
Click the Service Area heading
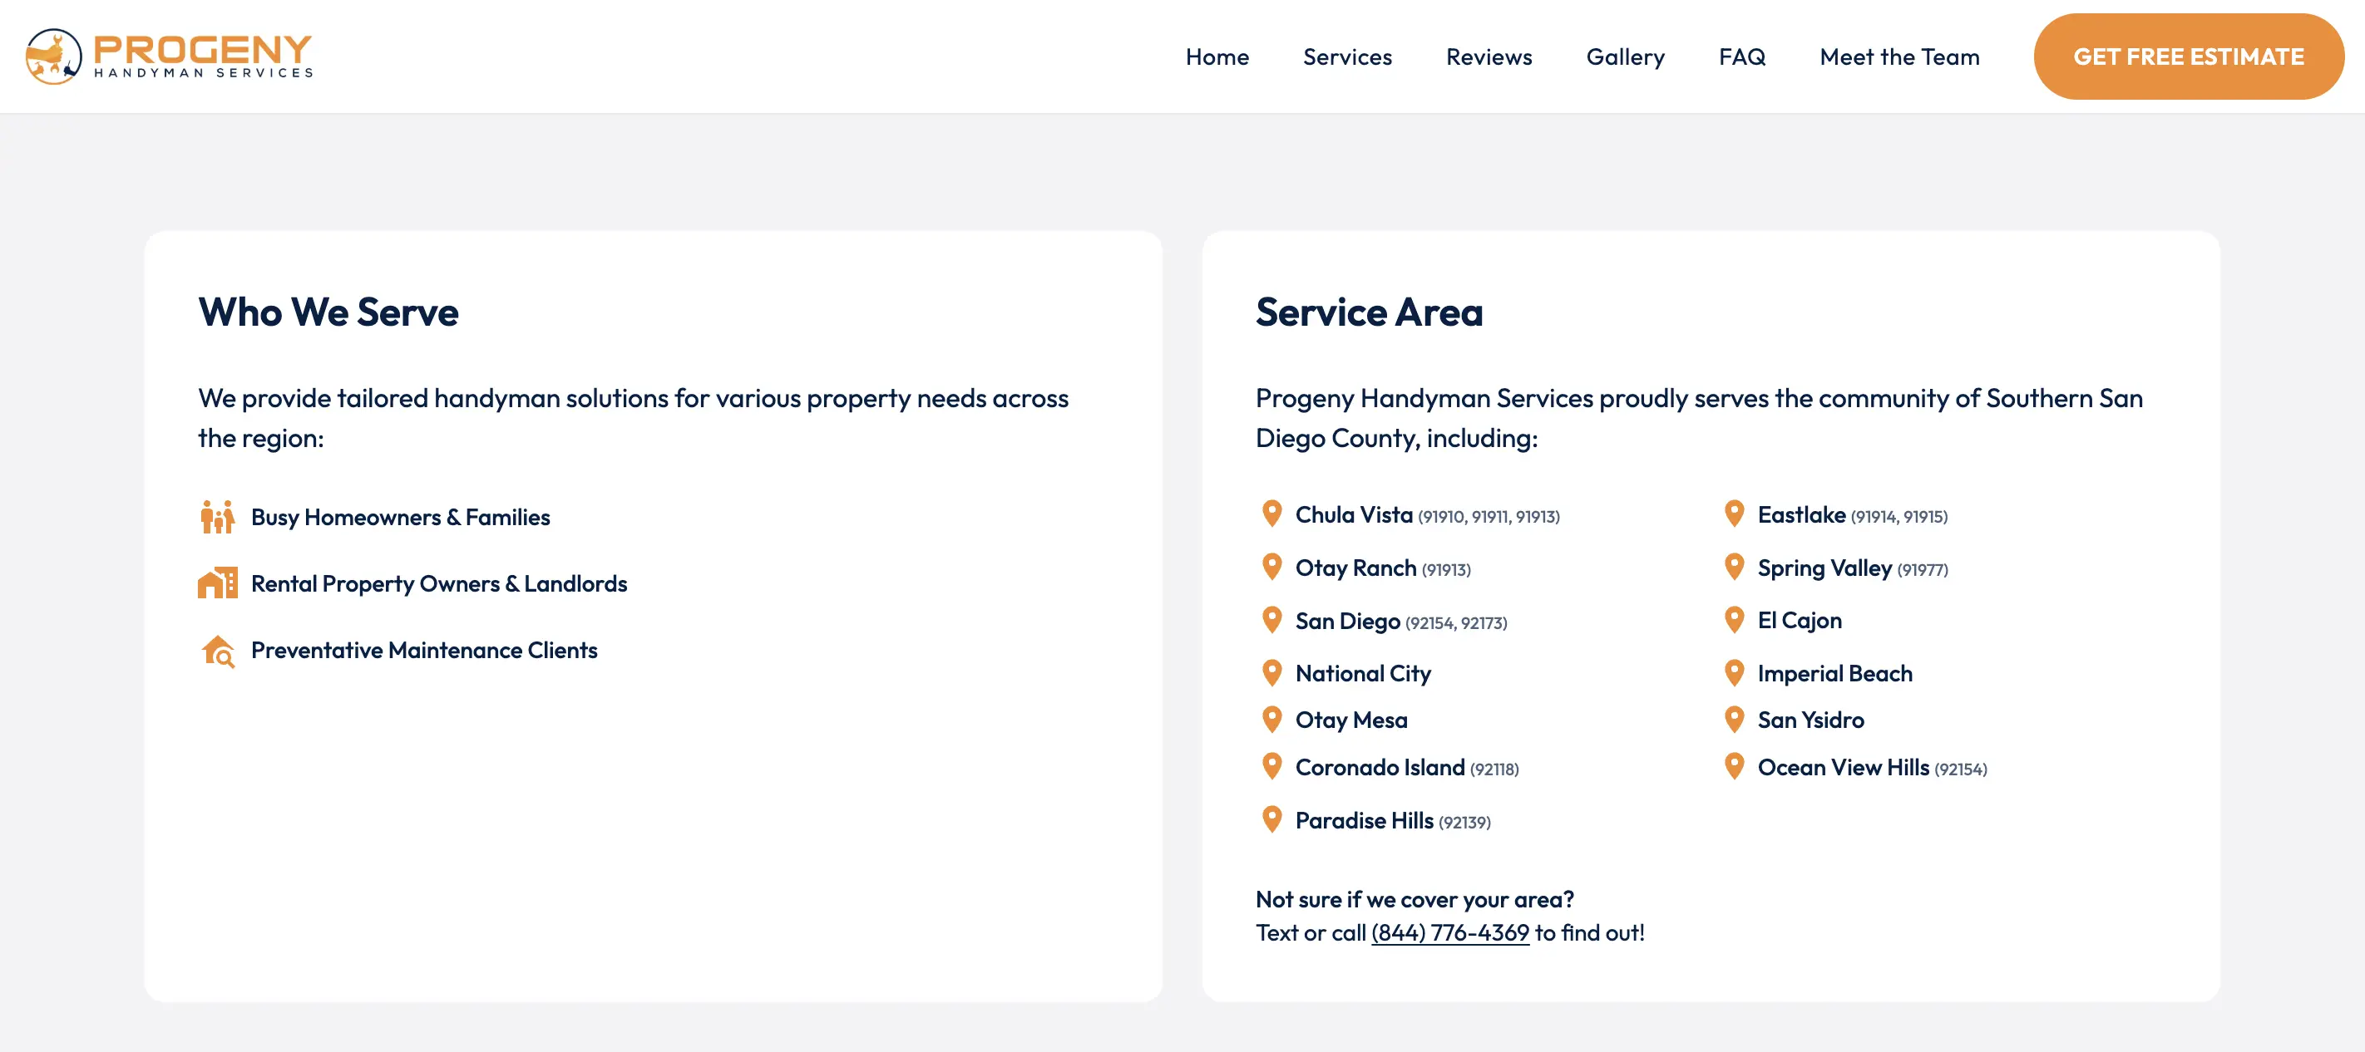(1369, 312)
